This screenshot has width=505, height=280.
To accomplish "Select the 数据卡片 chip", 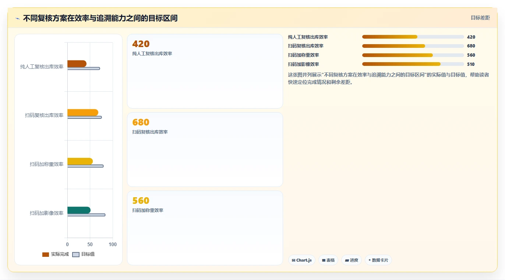I will tap(378, 260).
